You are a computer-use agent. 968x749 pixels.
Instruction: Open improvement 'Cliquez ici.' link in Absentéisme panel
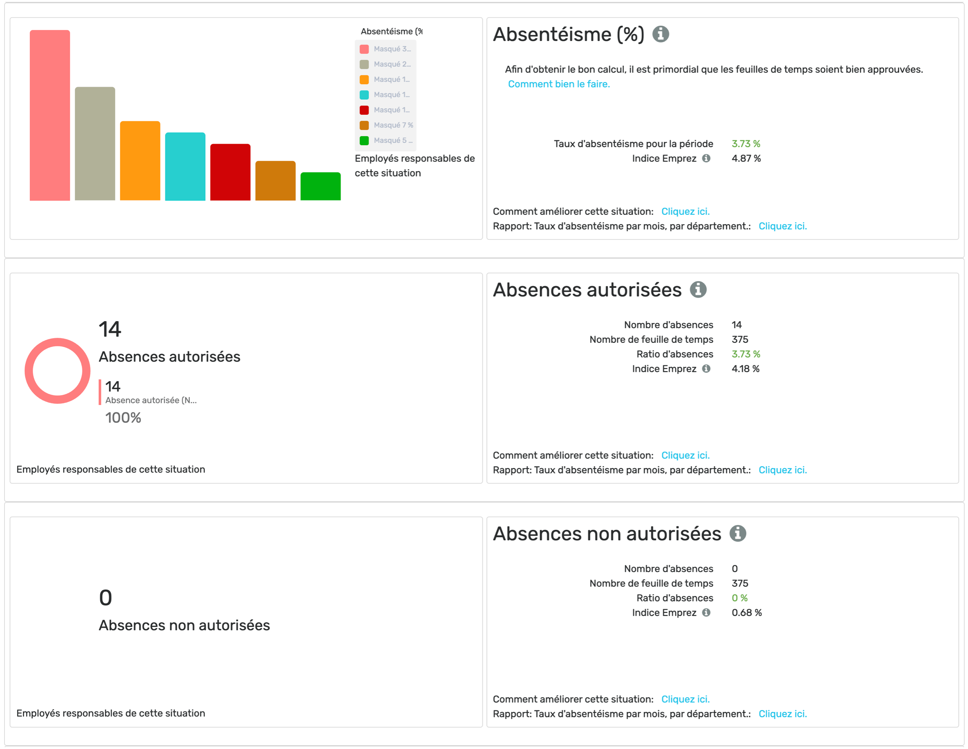[x=685, y=211]
